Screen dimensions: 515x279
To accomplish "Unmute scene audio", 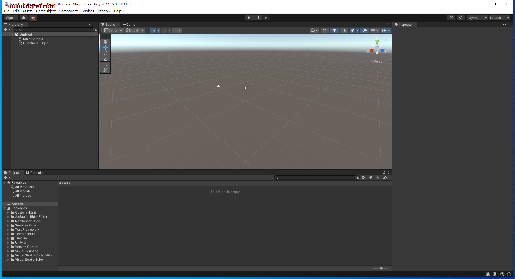I will coord(344,30).
